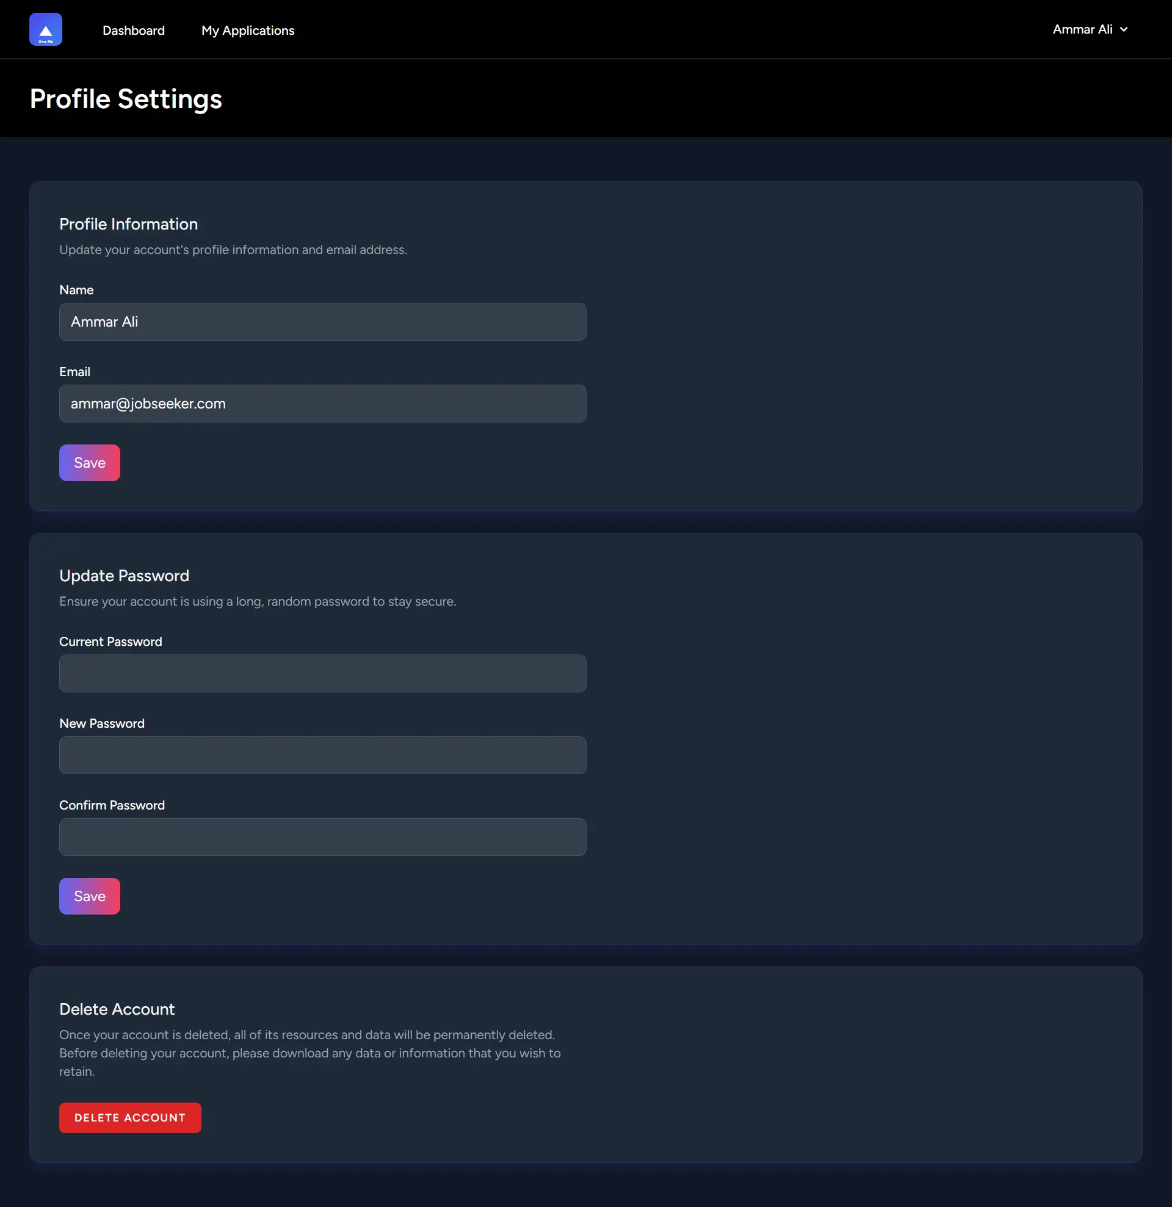The height and width of the screenshot is (1207, 1172).
Task: Focus the Name input field
Action: (x=322, y=322)
